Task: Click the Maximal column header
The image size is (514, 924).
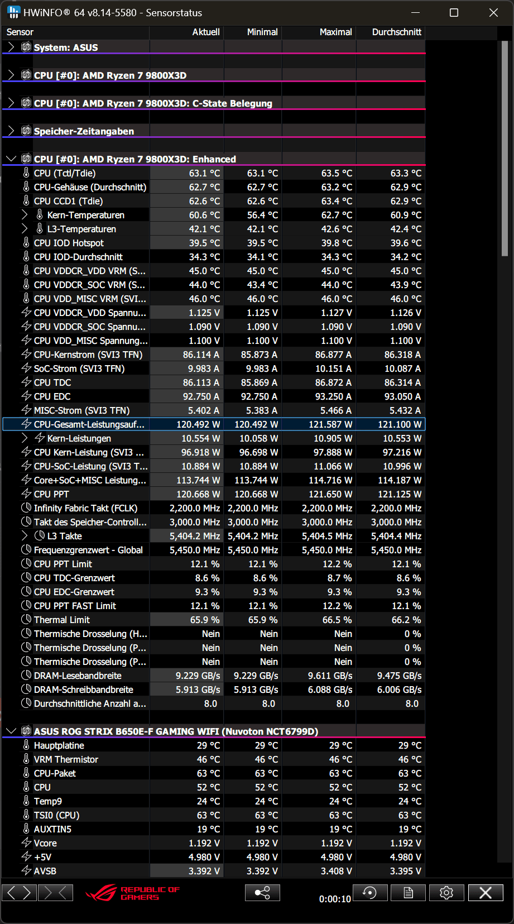Action: point(319,32)
